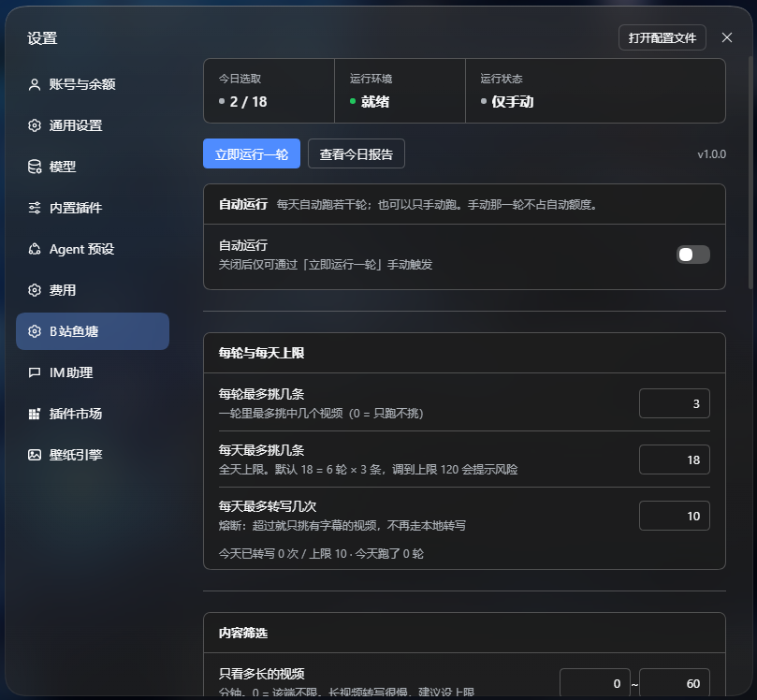The height and width of the screenshot is (700, 757).
Task: Click the person icon beside 账号与余额
Action: click(x=35, y=84)
